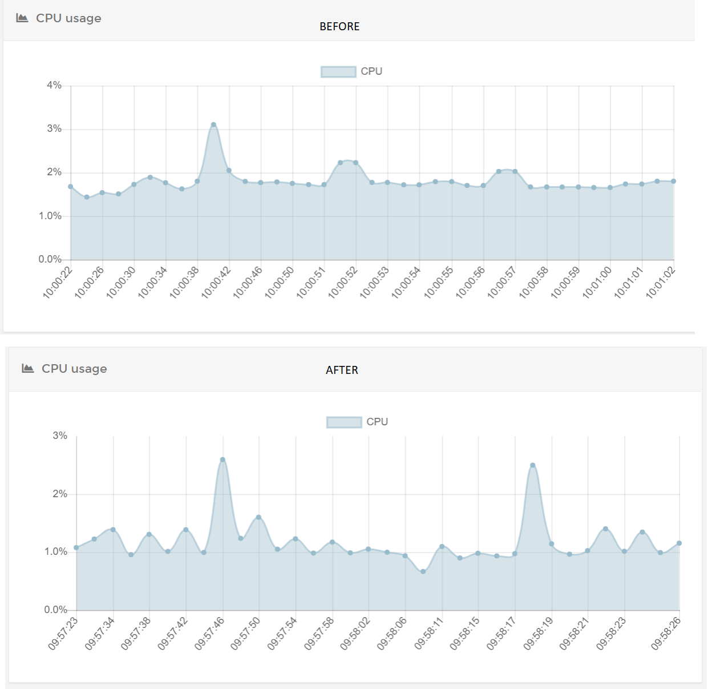Click the 09:58:19 x-axis label
This screenshot has height=689, width=708.
click(539, 633)
